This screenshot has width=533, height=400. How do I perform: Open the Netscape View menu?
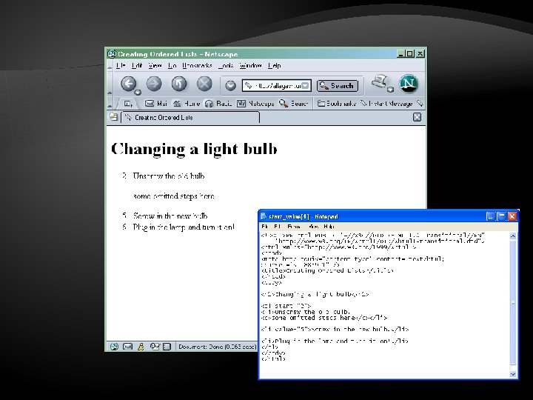155,65
